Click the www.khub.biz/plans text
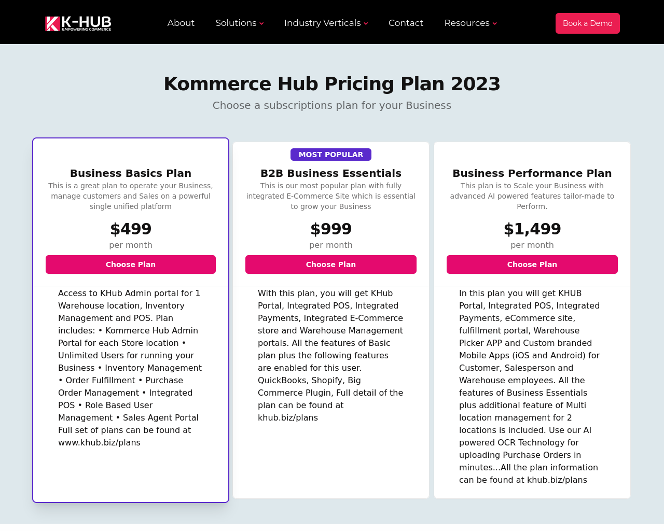Image resolution: width=664 pixels, height=531 pixels. [x=100, y=443]
